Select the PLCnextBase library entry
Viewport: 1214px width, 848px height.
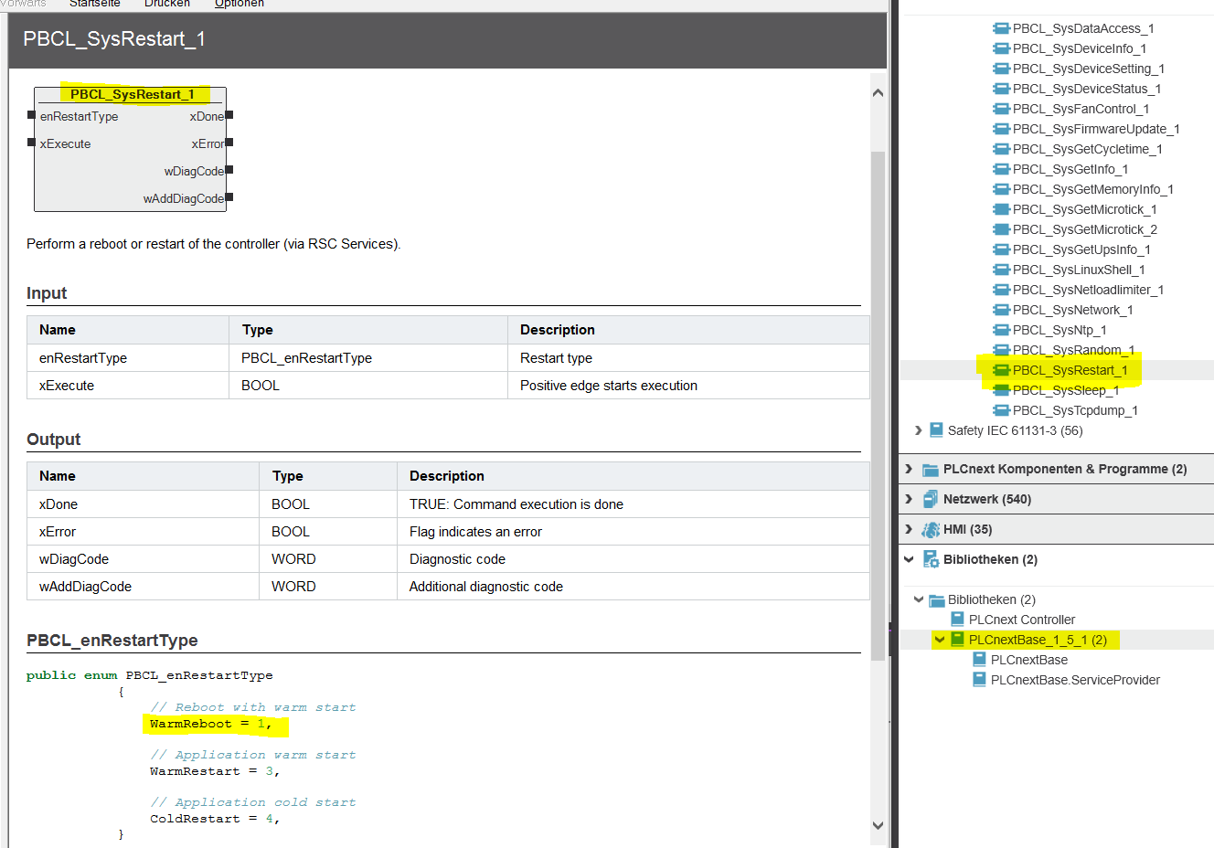click(x=1029, y=660)
